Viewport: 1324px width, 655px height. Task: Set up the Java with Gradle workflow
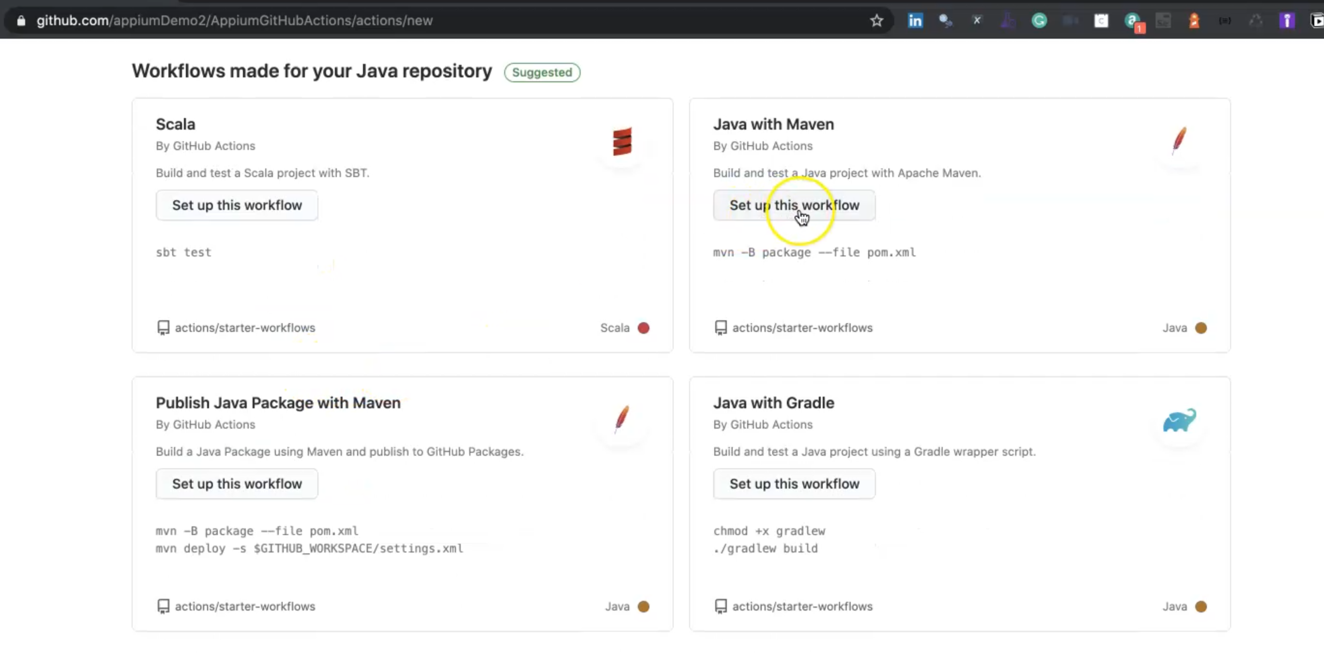coord(794,483)
